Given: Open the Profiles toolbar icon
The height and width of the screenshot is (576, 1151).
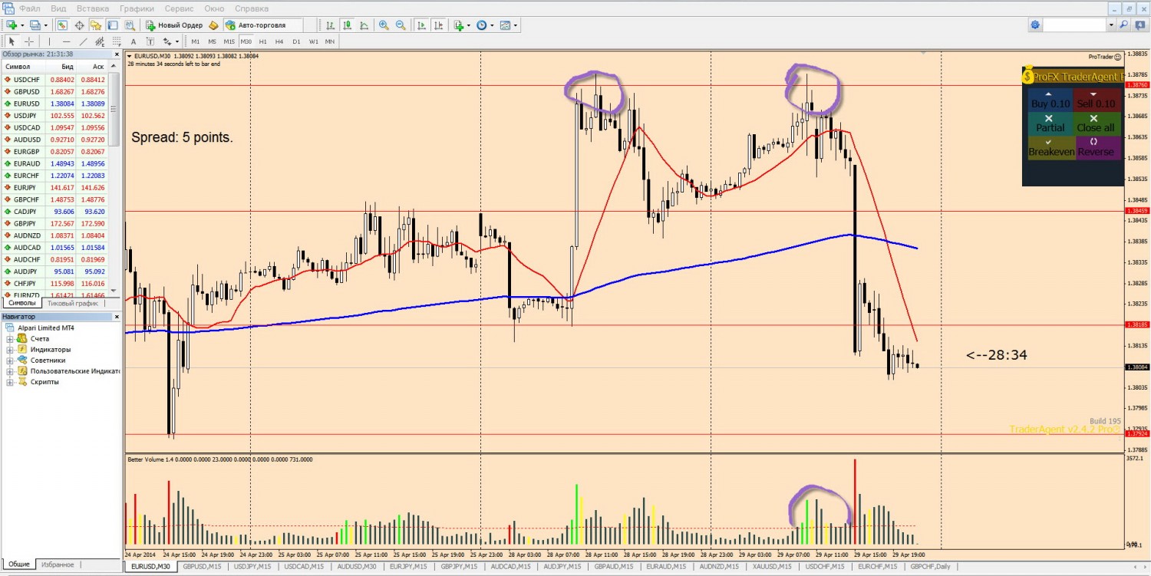Looking at the screenshot, I should (x=35, y=25).
